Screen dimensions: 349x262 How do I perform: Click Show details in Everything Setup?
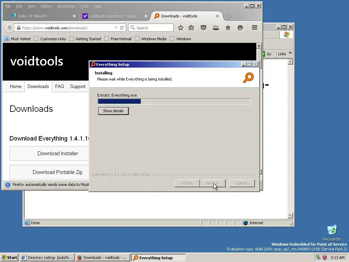(x=113, y=111)
